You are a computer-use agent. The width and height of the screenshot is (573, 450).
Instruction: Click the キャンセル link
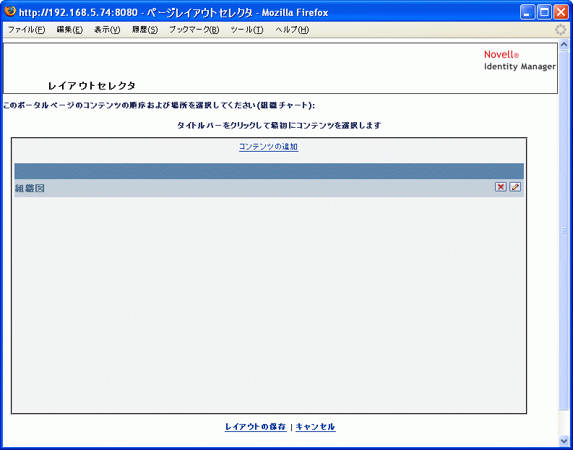pos(315,427)
